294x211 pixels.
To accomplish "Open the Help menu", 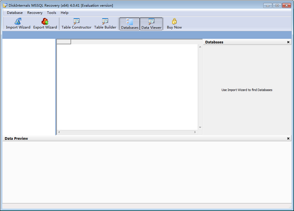I will point(64,13).
